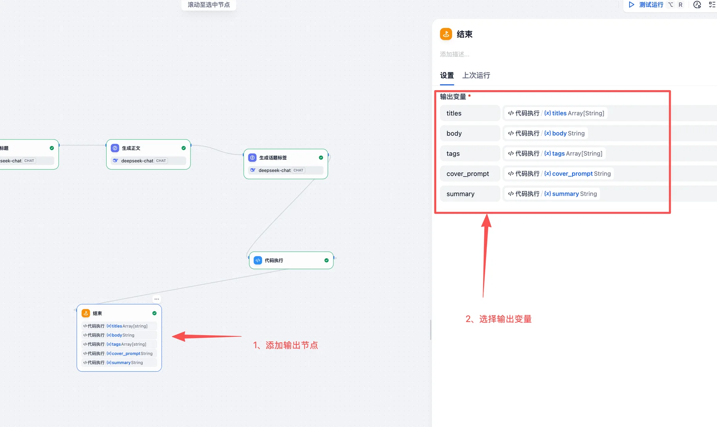Image resolution: width=717 pixels, height=427 pixels.
Task: Click green status check on 代码执行 node
Action: (x=327, y=260)
